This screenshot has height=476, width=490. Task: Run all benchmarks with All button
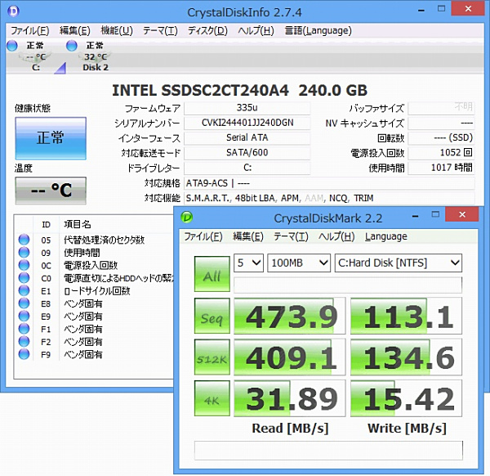point(212,274)
